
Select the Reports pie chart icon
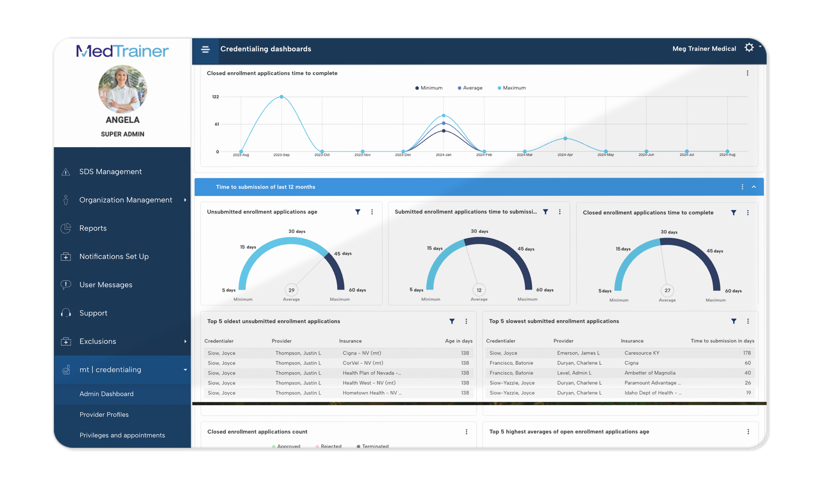66,228
